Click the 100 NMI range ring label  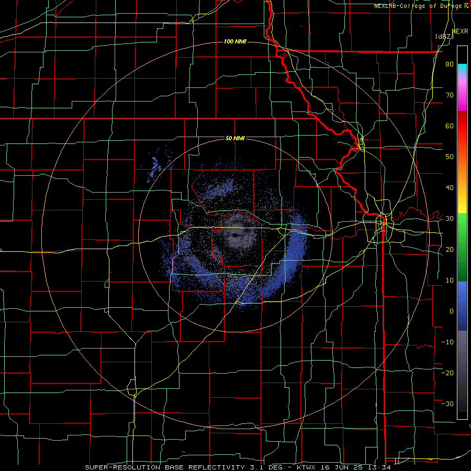tap(235, 41)
